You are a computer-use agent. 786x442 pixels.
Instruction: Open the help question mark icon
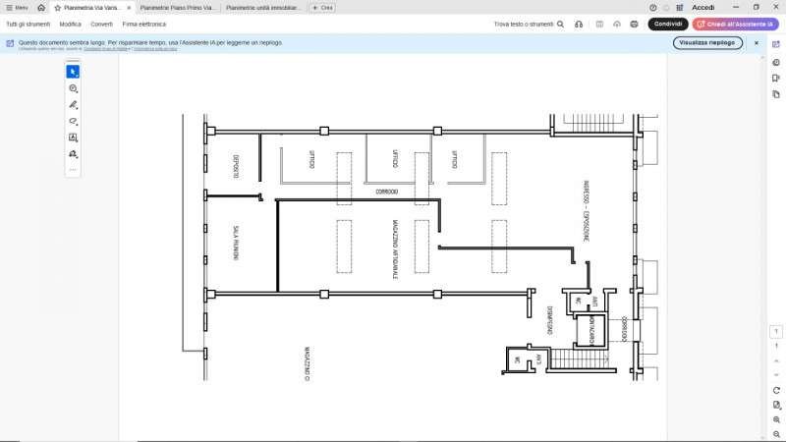652,8
